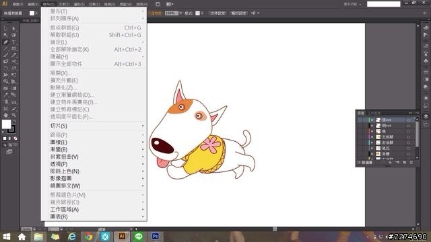Toggle target circle of 尾巴 layer
Image resolution: width=431 pixels, height=242 pixels.
point(409,149)
